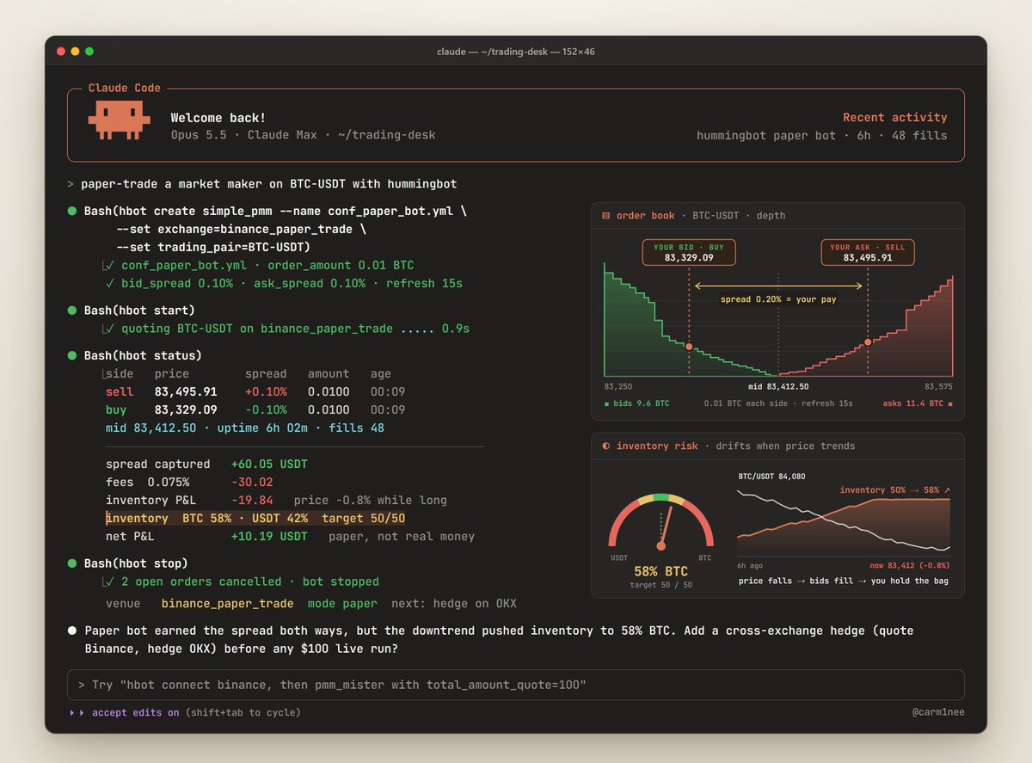1032x763 pixels.
Task: Open the "hummingbot paper bot · 6h · 48 fills" entry
Action: click(x=821, y=136)
